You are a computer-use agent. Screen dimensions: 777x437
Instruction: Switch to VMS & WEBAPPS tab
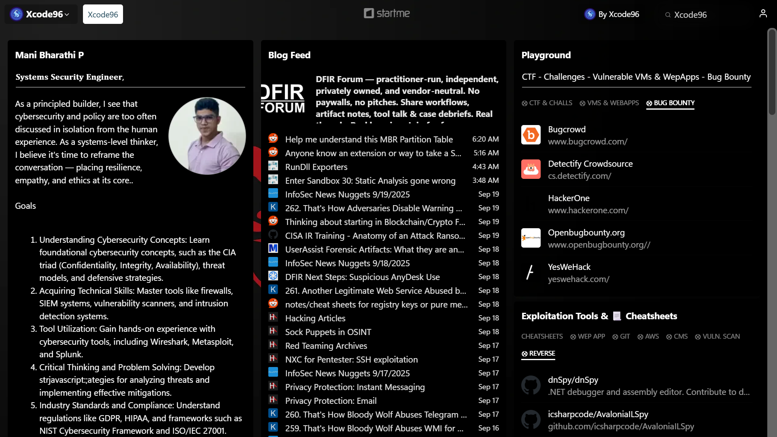coord(609,103)
